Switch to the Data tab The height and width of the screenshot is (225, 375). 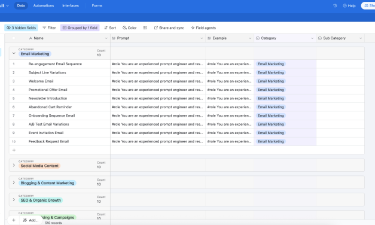(x=21, y=5)
